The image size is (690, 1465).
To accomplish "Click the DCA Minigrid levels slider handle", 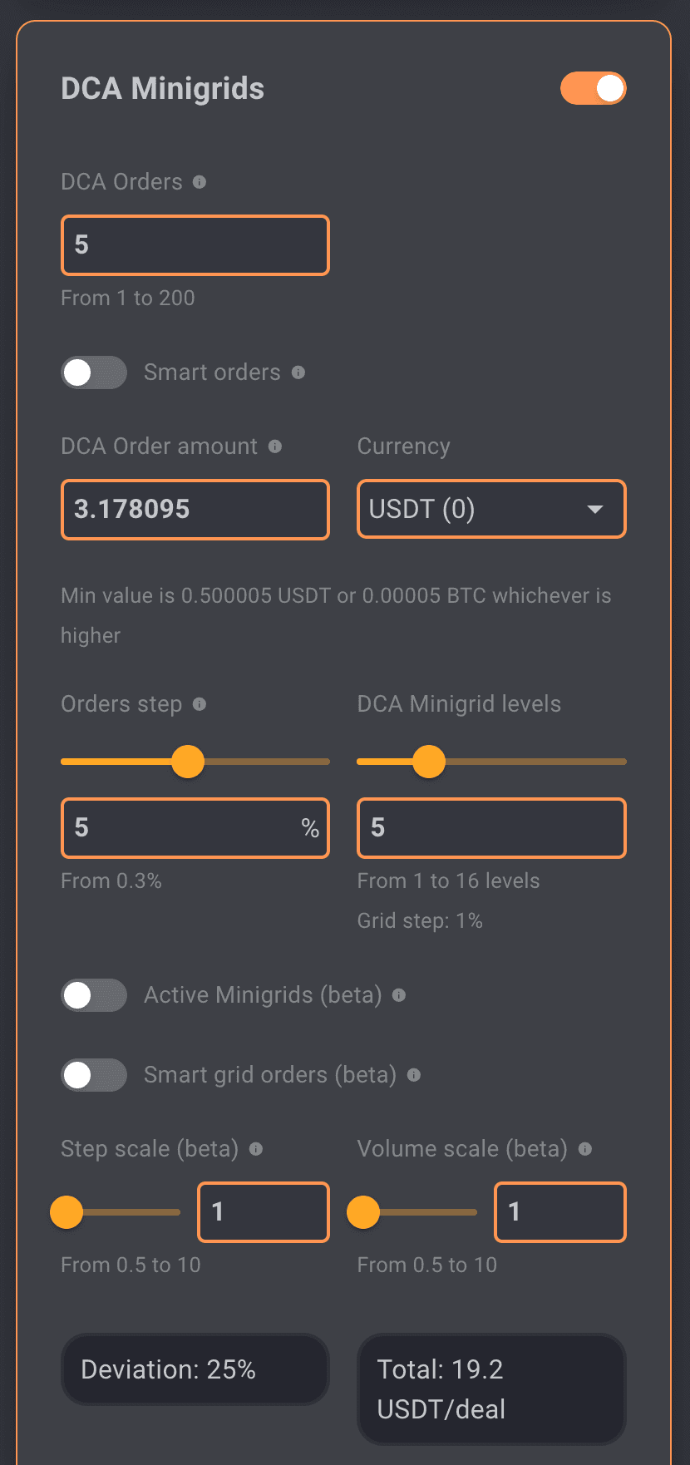I will click(429, 762).
